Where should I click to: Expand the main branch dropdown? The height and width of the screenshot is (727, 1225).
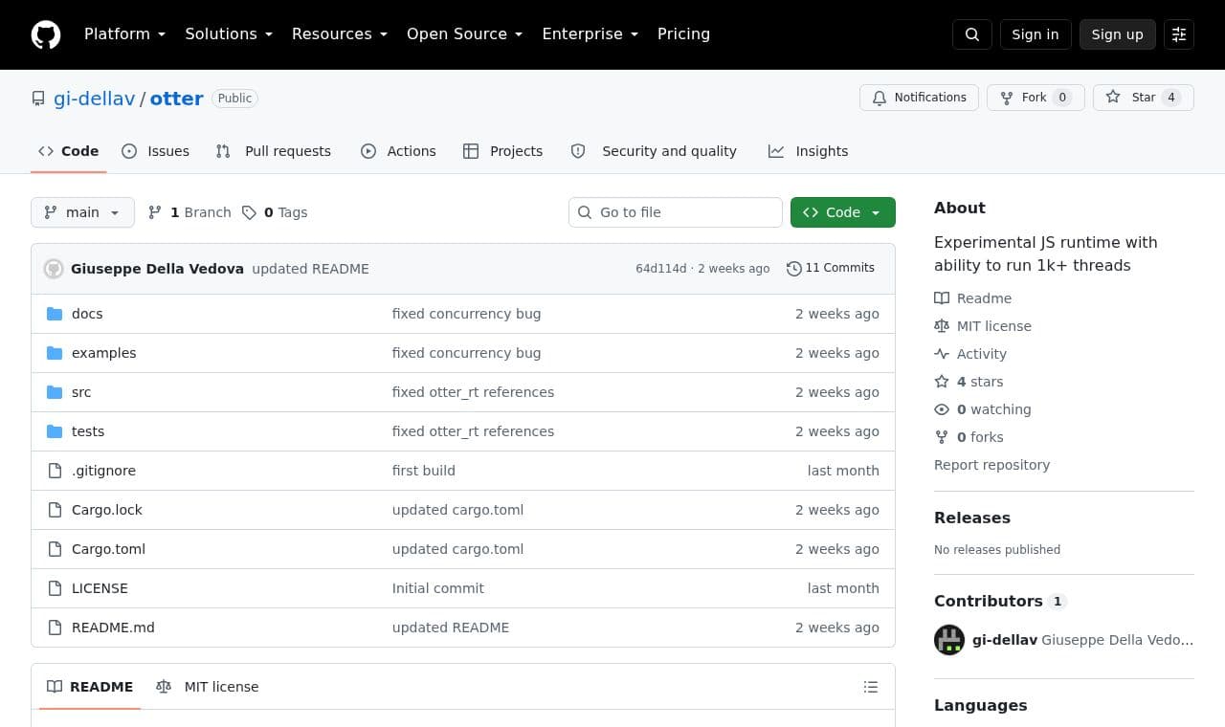point(82,212)
